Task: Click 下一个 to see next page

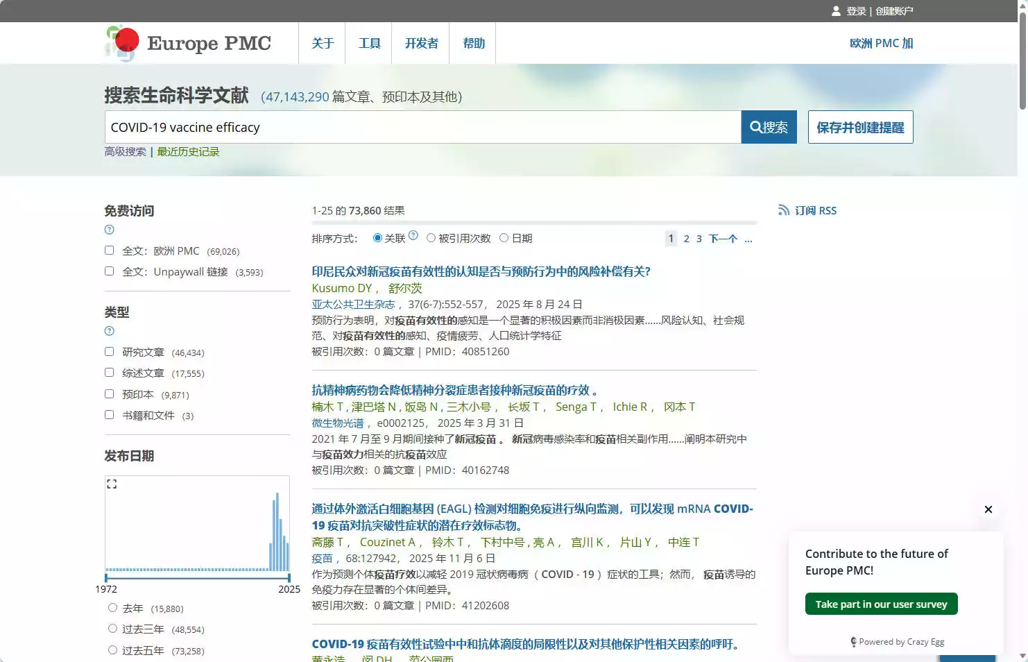Action: click(723, 239)
